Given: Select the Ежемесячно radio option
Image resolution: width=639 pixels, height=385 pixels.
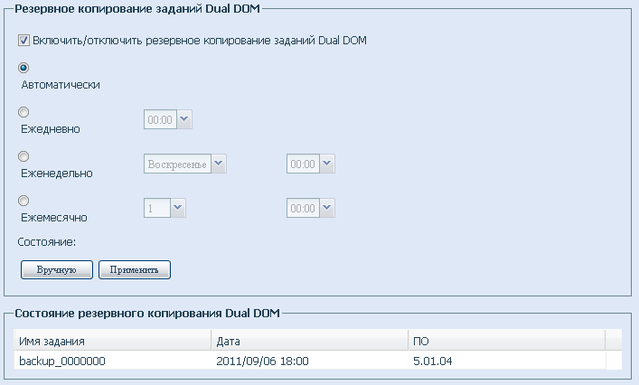Looking at the screenshot, I should (23, 201).
